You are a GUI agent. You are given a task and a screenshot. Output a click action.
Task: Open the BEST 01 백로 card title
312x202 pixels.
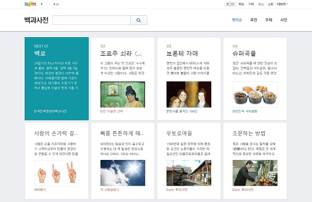pyautogui.click(x=40, y=54)
